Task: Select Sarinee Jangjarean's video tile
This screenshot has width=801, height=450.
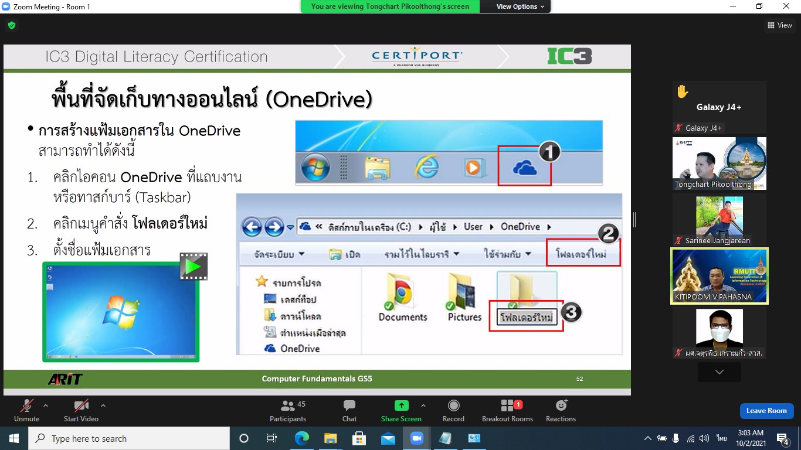Action: pyautogui.click(x=719, y=220)
